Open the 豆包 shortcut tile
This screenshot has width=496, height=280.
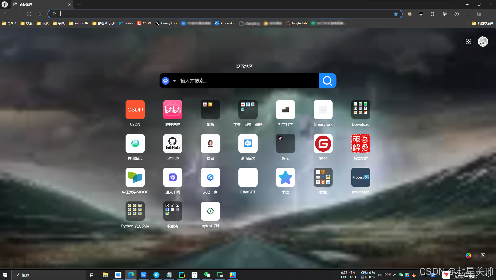210,143
